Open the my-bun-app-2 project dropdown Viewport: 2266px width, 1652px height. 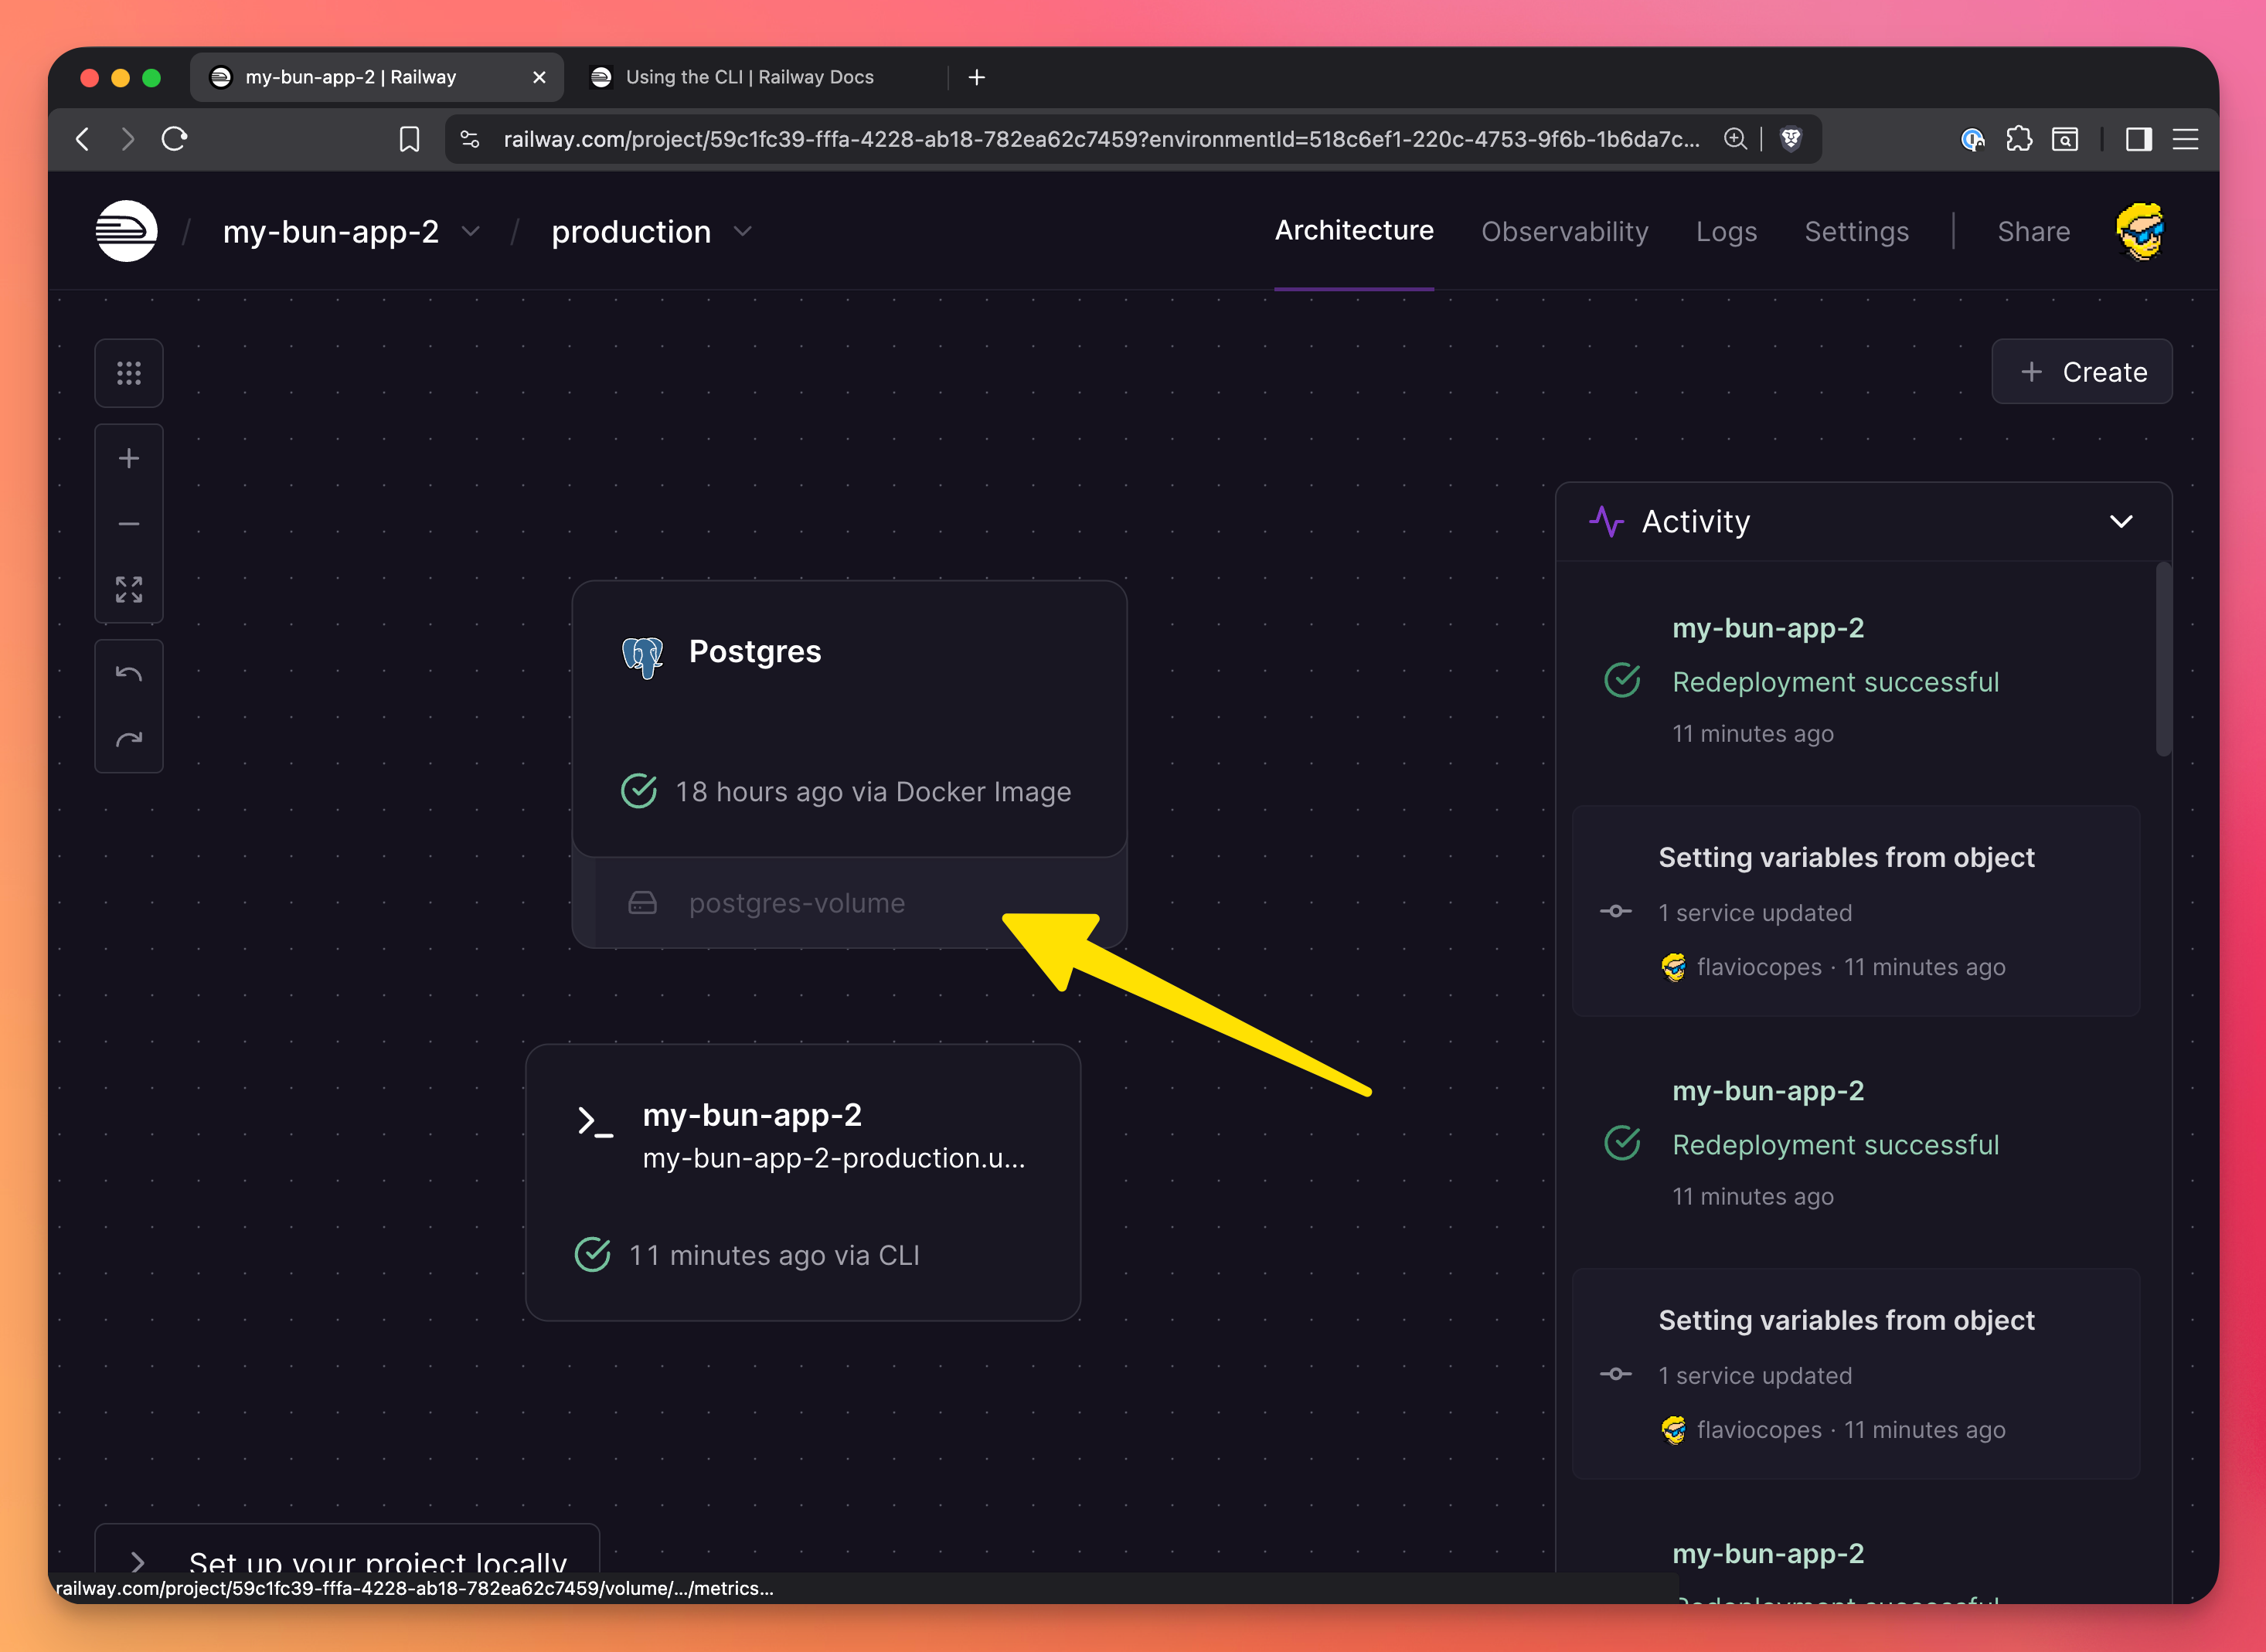pos(470,232)
